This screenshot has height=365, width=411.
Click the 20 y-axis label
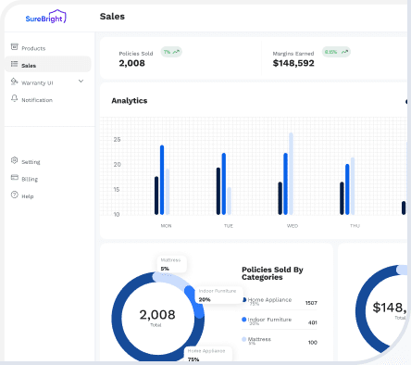117,165
